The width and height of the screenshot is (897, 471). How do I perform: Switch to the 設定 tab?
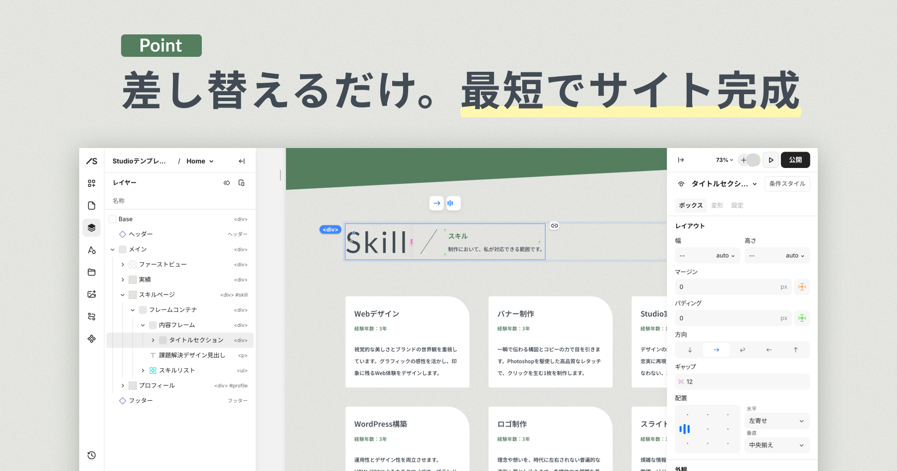pyautogui.click(x=738, y=205)
